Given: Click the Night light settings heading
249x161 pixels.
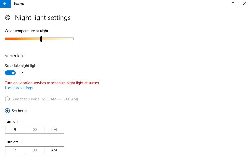Looking at the screenshot, I should coord(43,18).
